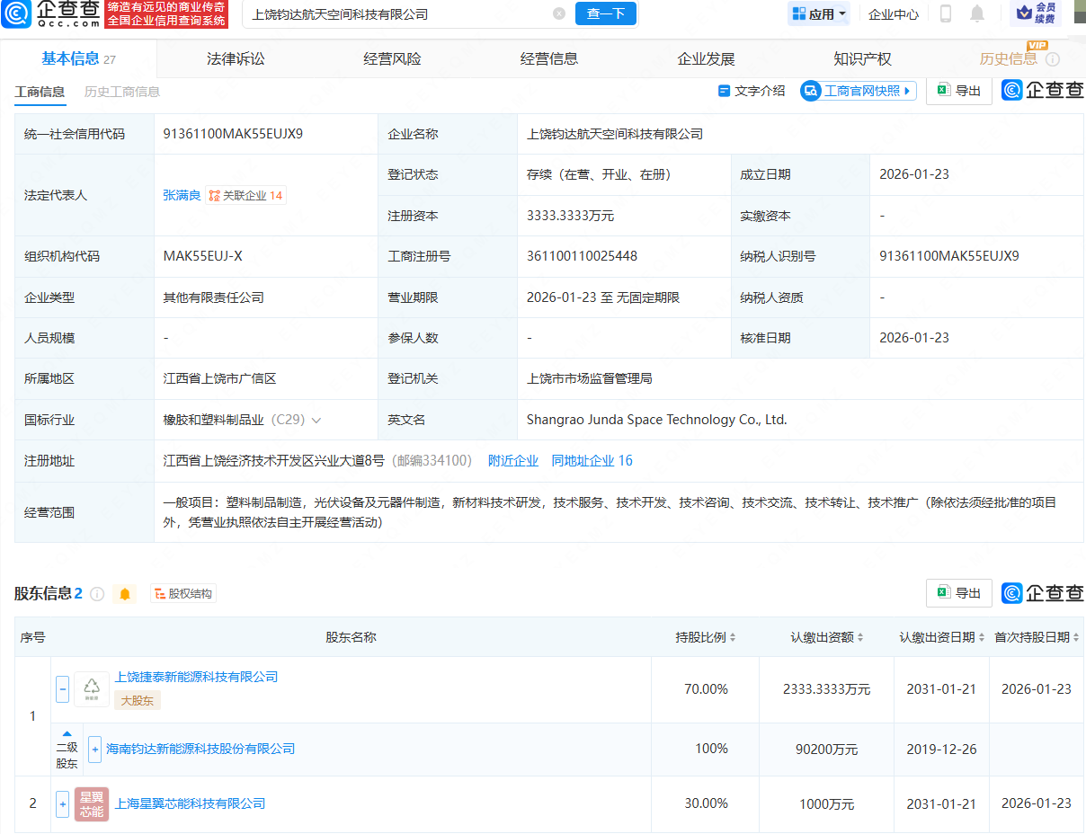Click the 工商官网快照 snapshot button

(x=857, y=91)
